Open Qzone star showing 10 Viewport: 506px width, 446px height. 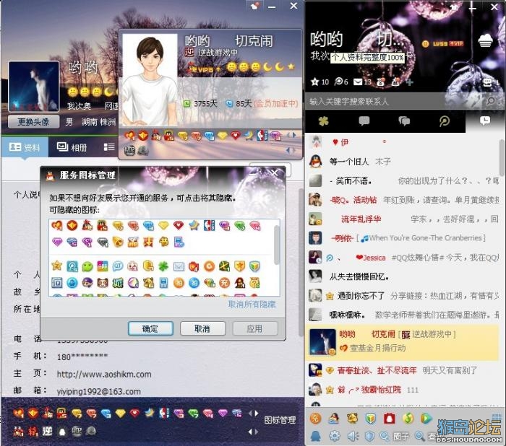coord(320,82)
